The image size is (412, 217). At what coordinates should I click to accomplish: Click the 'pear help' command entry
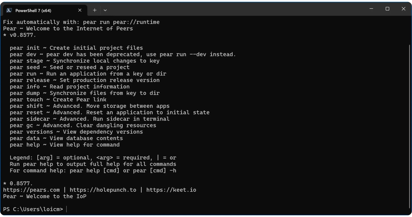click(x=64, y=145)
